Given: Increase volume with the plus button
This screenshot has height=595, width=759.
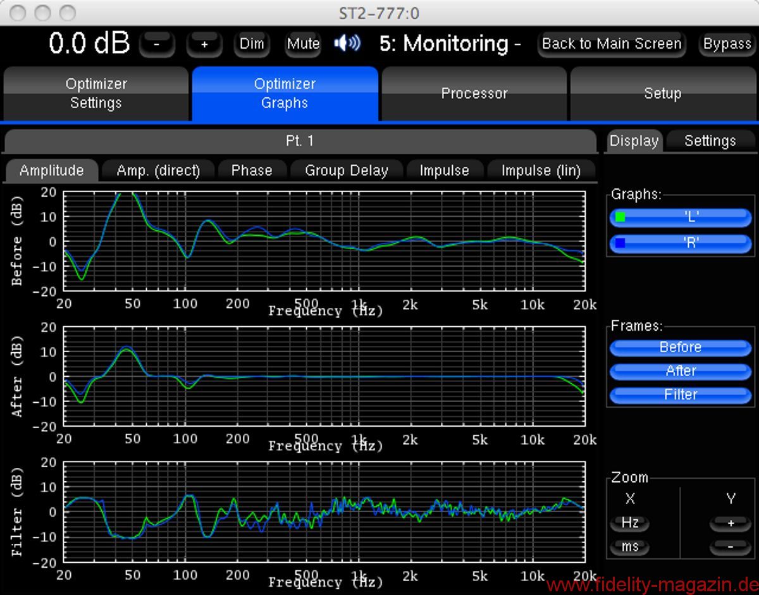Looking at the screenshot, I should pyautogui.click(x=204, y=44).
